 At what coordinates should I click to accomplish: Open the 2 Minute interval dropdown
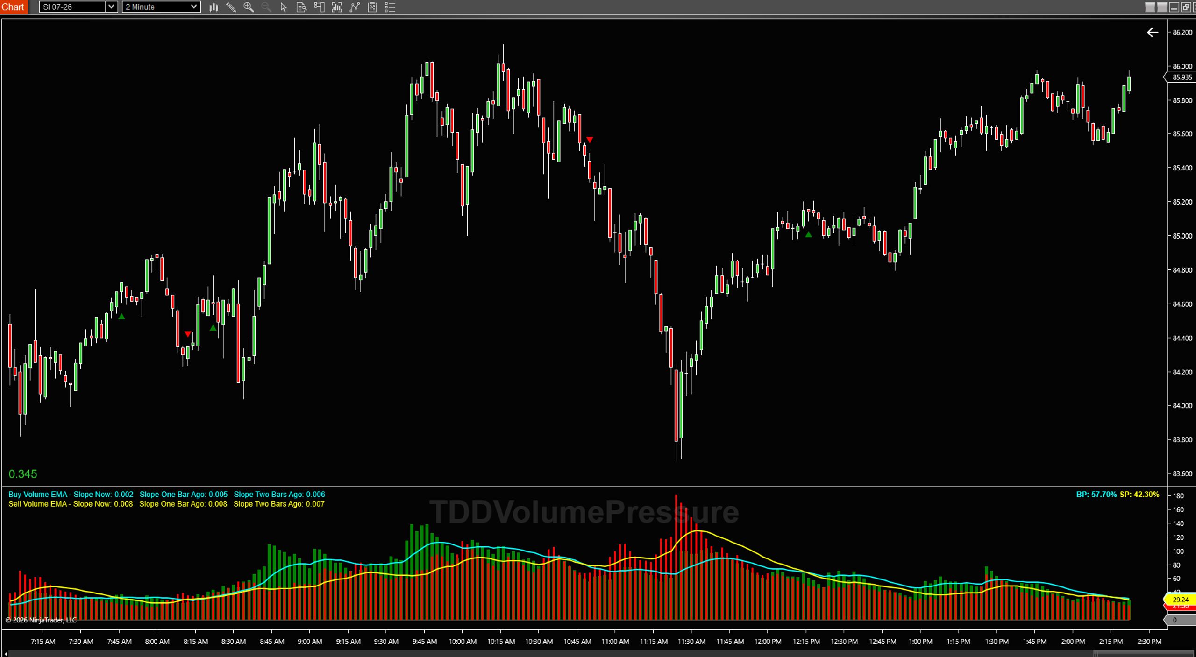click(x=161, y=7)
